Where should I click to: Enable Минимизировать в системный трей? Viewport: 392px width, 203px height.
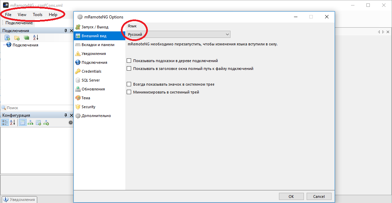[x=129, y=92]
